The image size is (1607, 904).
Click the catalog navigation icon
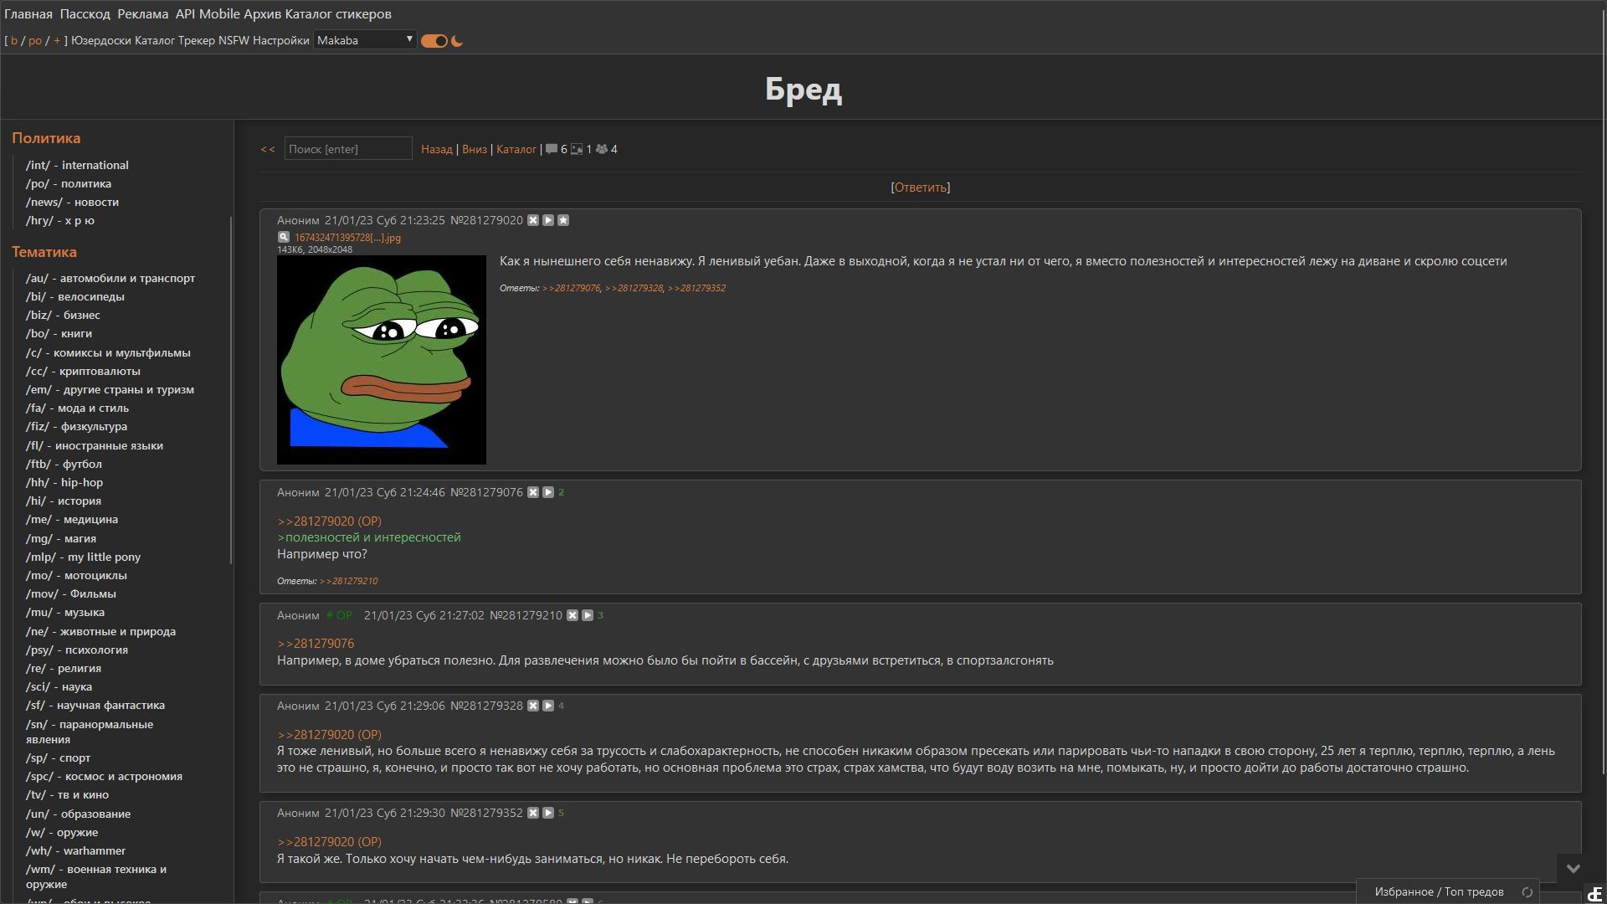click(x=515, y=149)
